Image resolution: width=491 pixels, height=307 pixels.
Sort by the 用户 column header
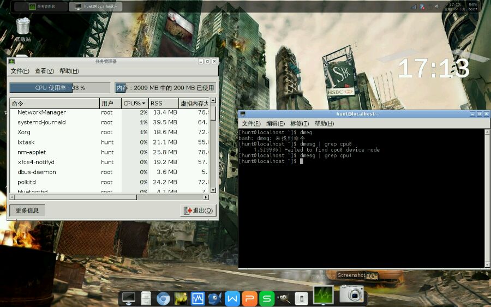(x=111, y=103)
